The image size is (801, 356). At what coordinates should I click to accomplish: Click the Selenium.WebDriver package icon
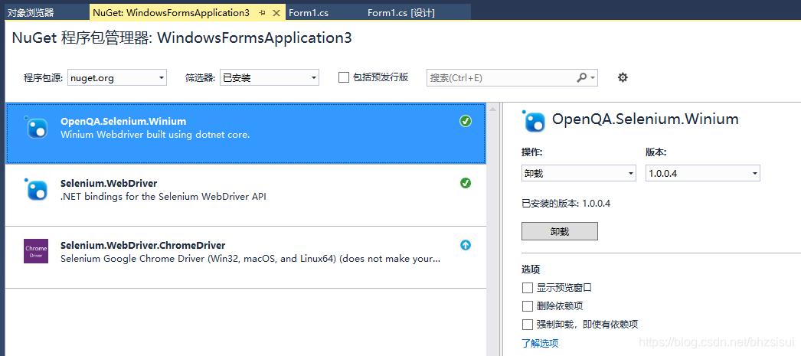point(36,190)
